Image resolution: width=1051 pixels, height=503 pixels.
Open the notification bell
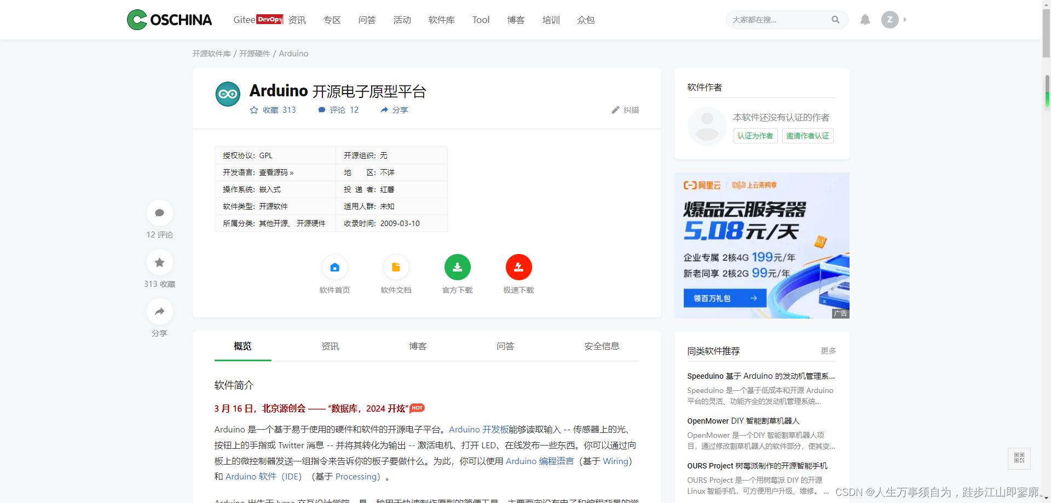(865, 20)
